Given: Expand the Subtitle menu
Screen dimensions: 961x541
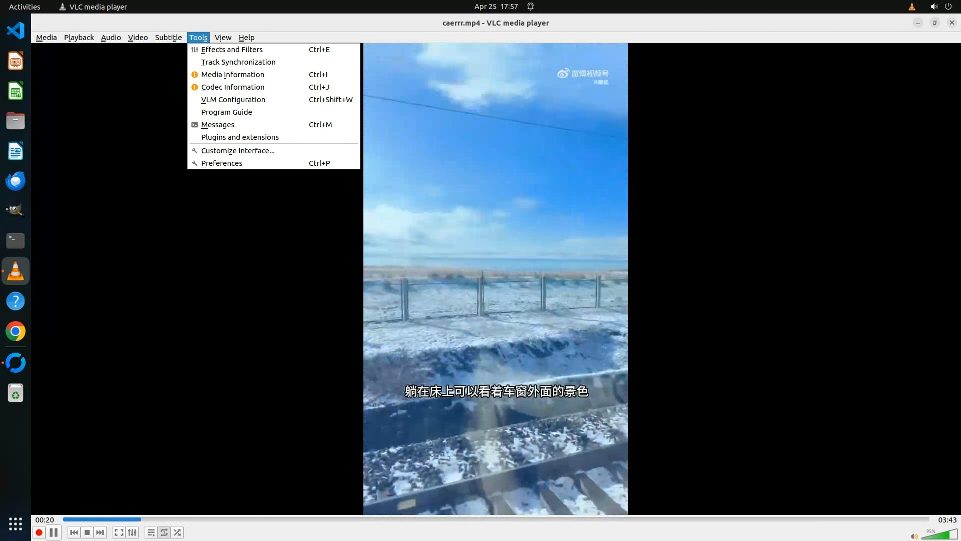Looking at the screenshot, I should coord(168,38).
